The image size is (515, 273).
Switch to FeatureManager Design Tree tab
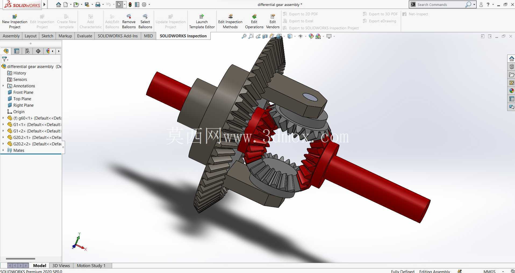pos(6,51)
